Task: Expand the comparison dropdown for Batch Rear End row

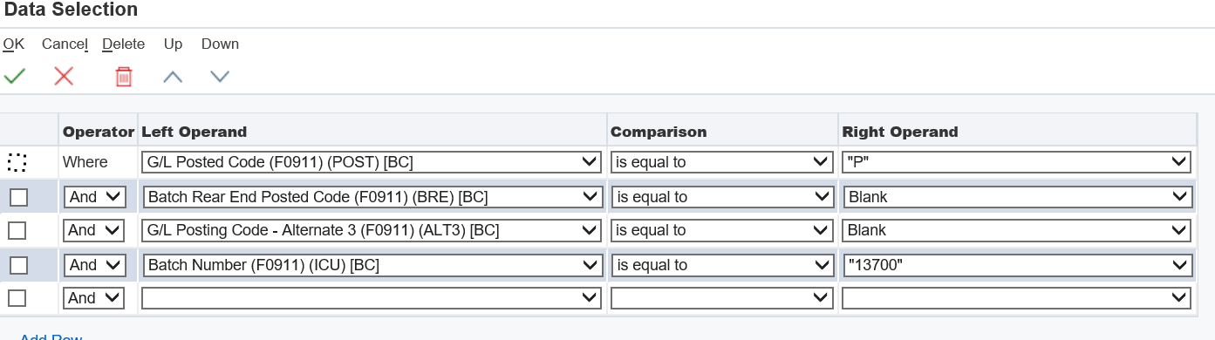Action: (721, 197)
